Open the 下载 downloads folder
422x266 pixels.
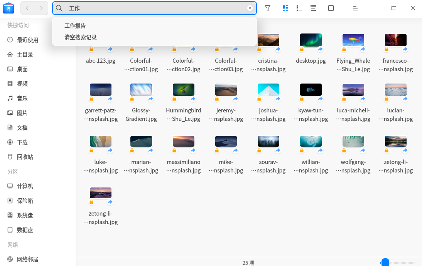22,142
